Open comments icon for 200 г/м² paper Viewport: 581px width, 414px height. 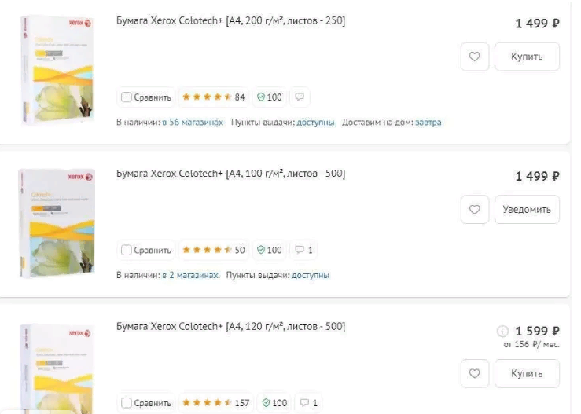pos(300,97)
